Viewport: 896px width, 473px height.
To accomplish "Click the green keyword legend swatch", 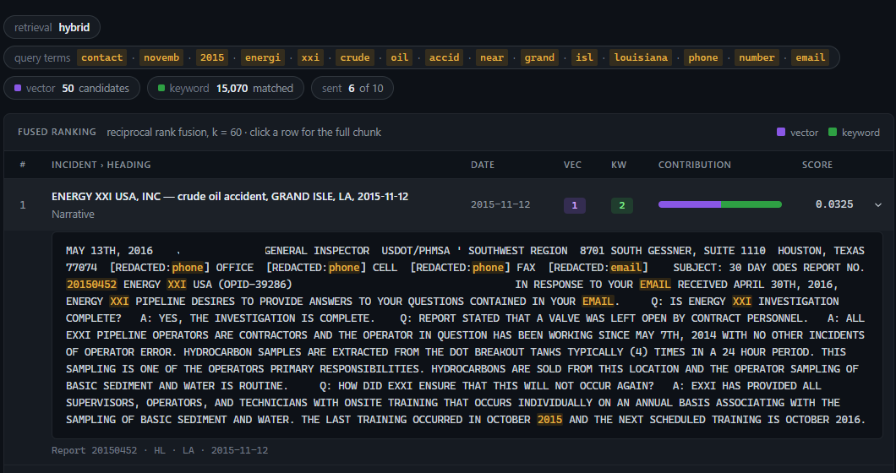I will point(833,132).
